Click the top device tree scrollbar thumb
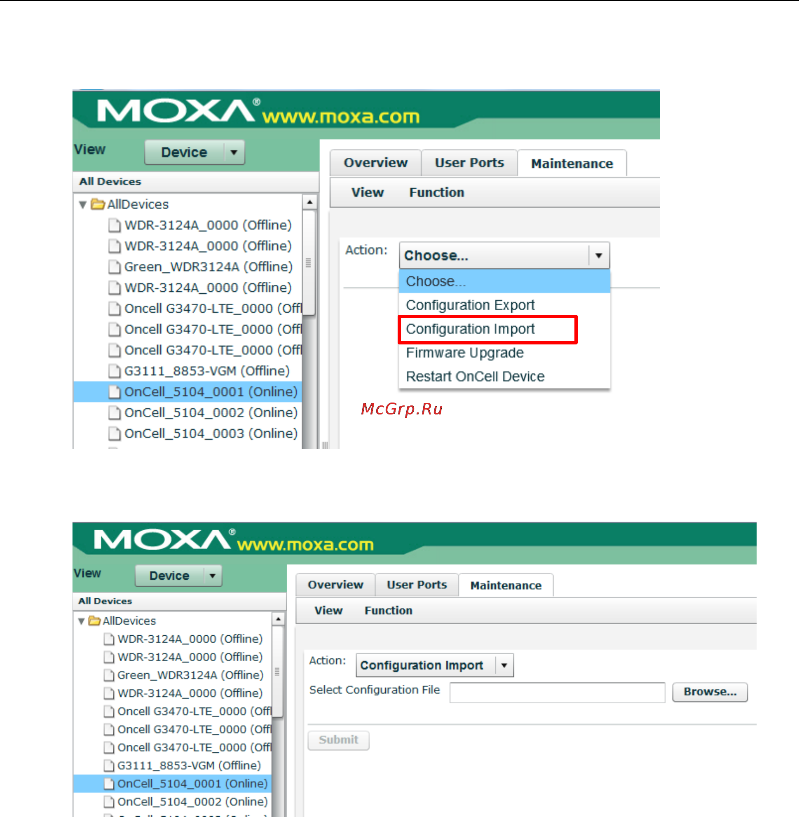The image size is (799, 817). click(309, 263)
